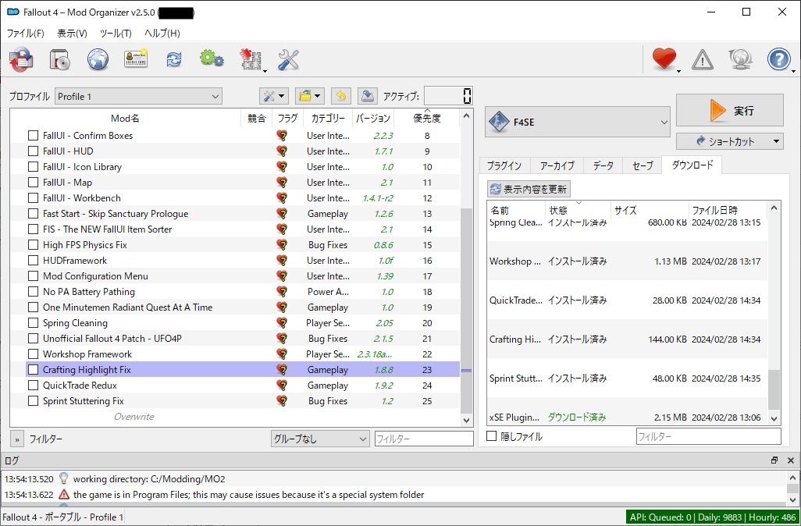Click the red heart endorse icon
Screen dimensions: 801x526
click(664, 59)
